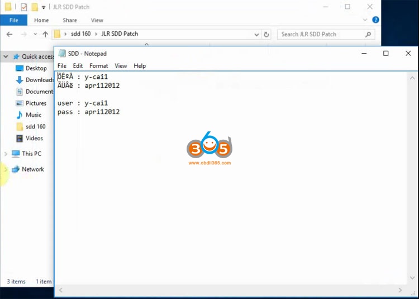Click the Music note icon
Viewport: 419px width, 299px height.
point(19,115)
